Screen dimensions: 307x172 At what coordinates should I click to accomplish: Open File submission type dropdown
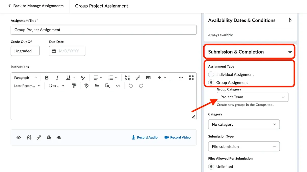click(x=244, y=147)
